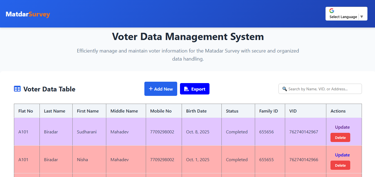Open the Select Language dropdown arrow
This screenshot has width=375, height=177.
(x=362, y=17)
